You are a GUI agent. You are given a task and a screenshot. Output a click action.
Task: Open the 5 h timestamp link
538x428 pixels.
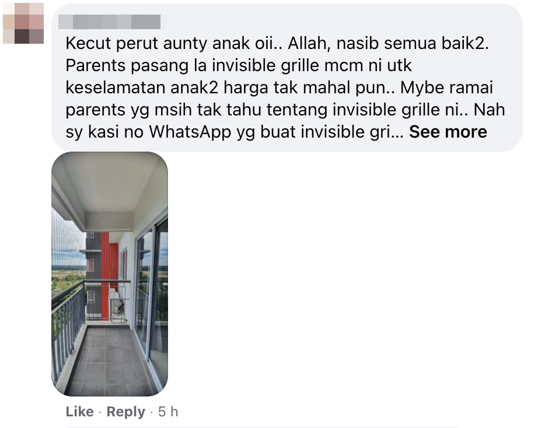tap(168, 412)
